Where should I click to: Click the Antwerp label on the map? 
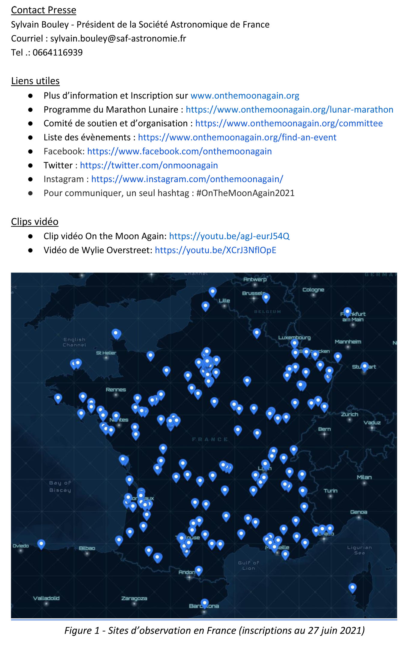[x=255, y=279]
